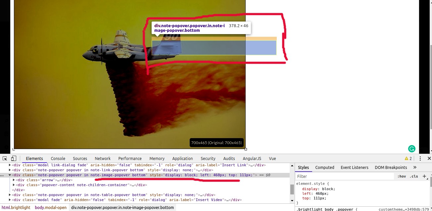Expand the Insert Video modal fade node
432x211 pixels.
(10, 200)
